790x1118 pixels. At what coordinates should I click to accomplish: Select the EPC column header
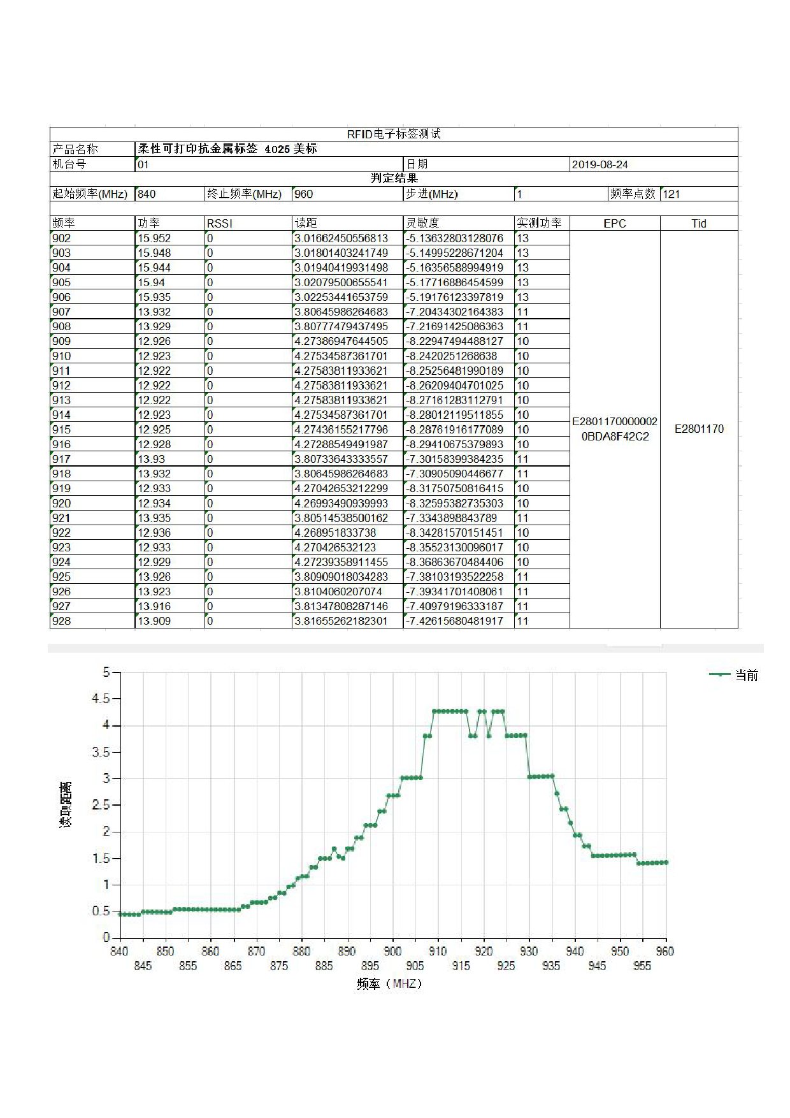tap(614, 223)
